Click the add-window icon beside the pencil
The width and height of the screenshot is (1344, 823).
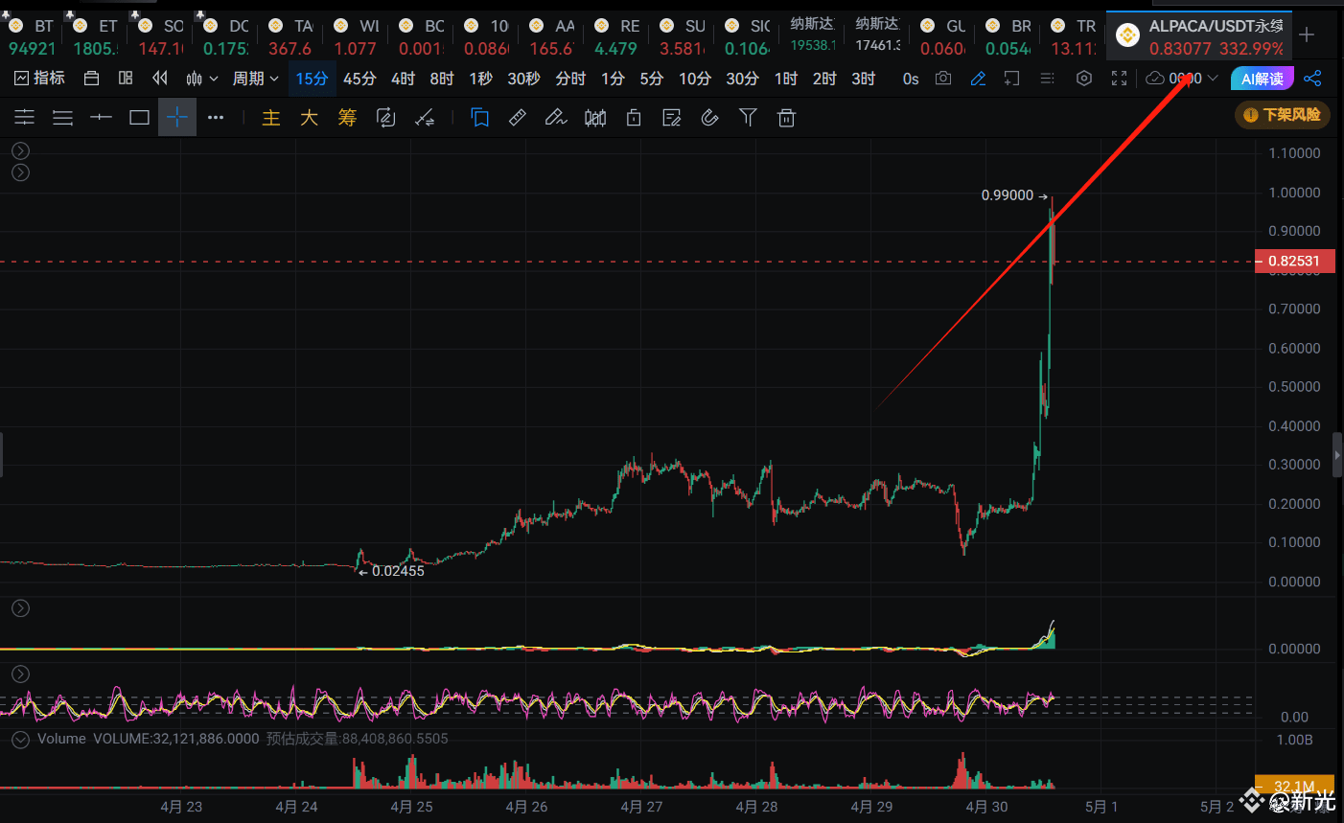point(1011,79)
